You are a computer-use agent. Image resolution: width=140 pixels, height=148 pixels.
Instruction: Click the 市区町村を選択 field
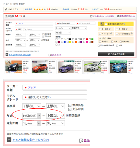(x=85, y=23)
